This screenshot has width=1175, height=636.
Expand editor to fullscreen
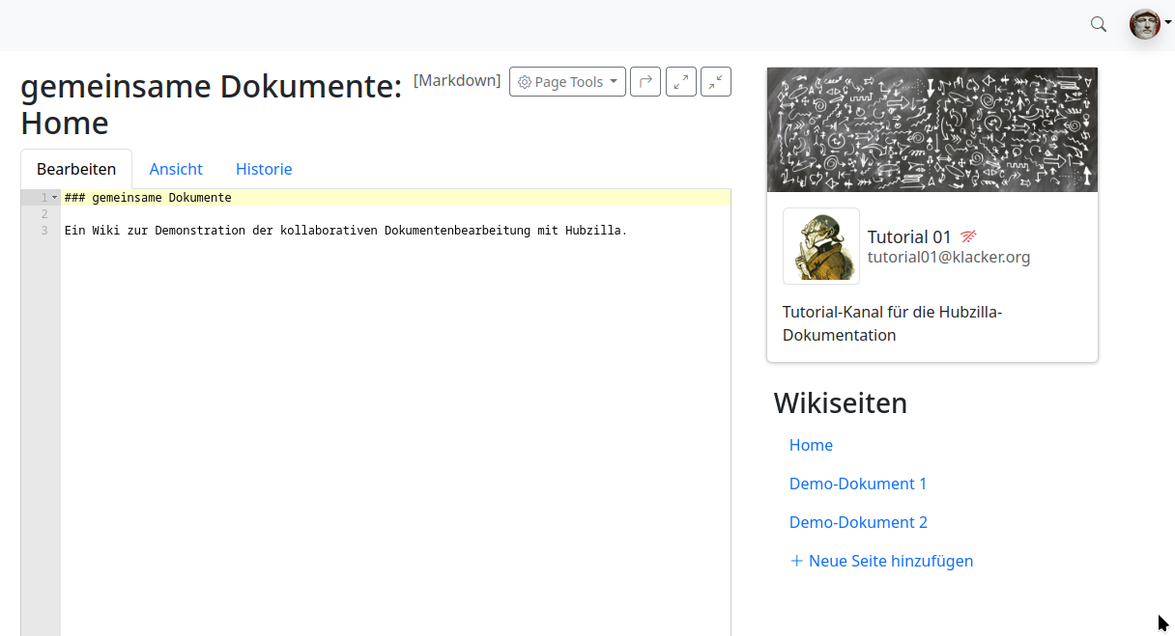click(x=681, y=82)
